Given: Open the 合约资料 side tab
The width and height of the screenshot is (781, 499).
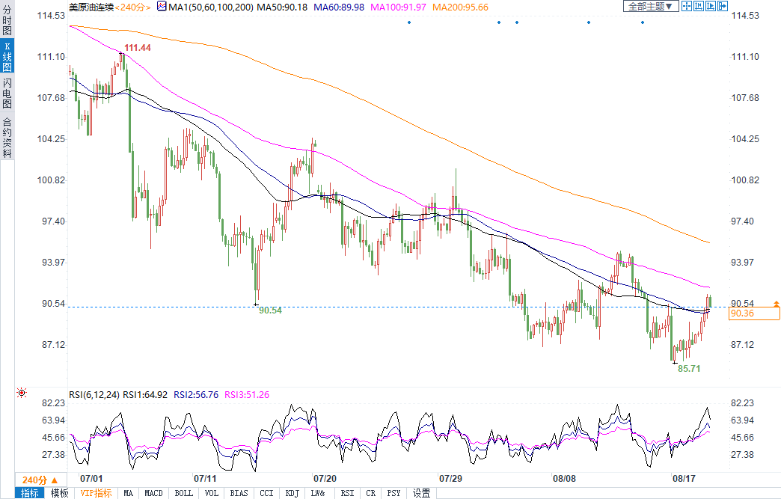Looking at the screenshot, I should point(7,138).
